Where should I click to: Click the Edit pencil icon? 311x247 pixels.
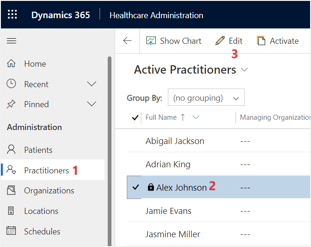tap(220, 41)
